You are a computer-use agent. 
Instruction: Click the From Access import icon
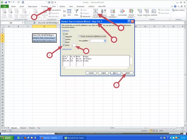coord(4,12)
